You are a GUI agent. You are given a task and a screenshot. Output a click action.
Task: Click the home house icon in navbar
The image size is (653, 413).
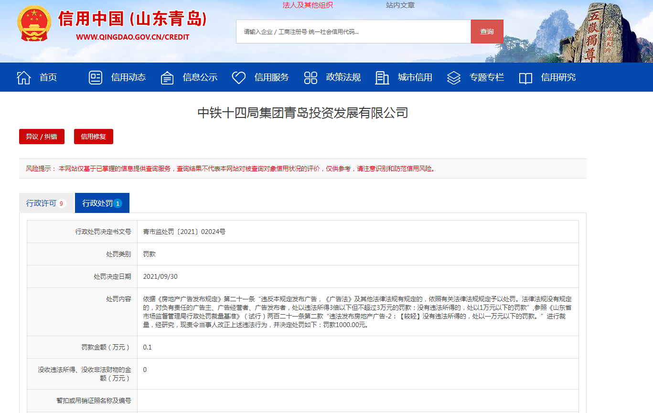pyautogui.click(x=24, y=77)
